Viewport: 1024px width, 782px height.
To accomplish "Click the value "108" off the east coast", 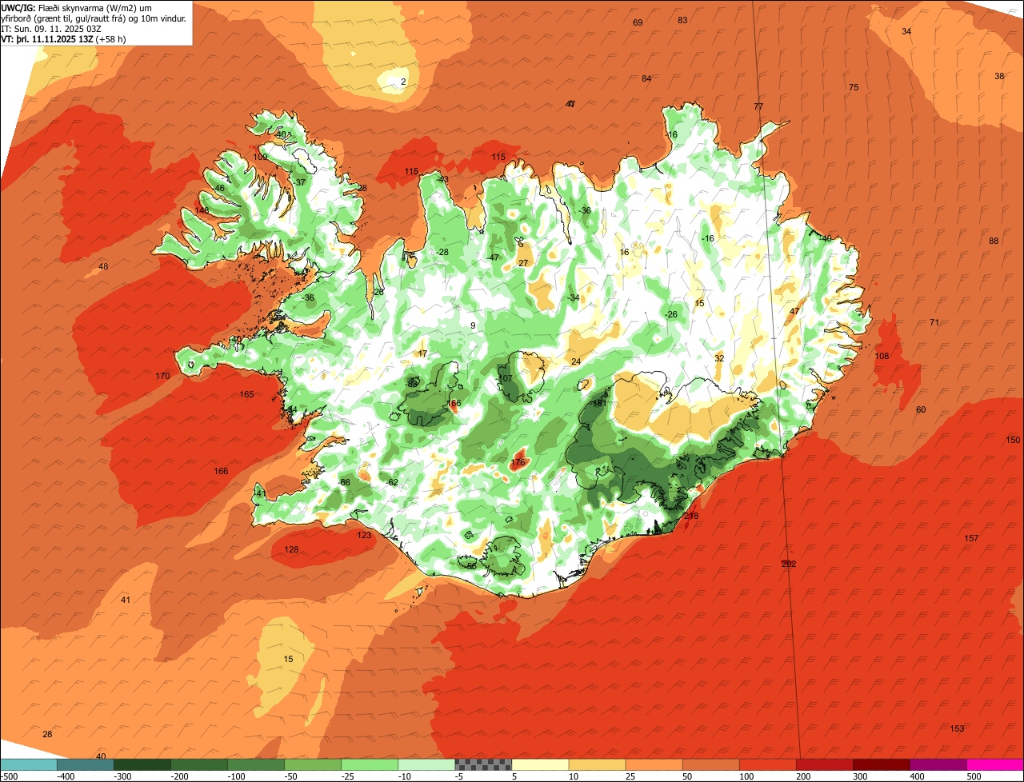I will [x=882, y=356].
